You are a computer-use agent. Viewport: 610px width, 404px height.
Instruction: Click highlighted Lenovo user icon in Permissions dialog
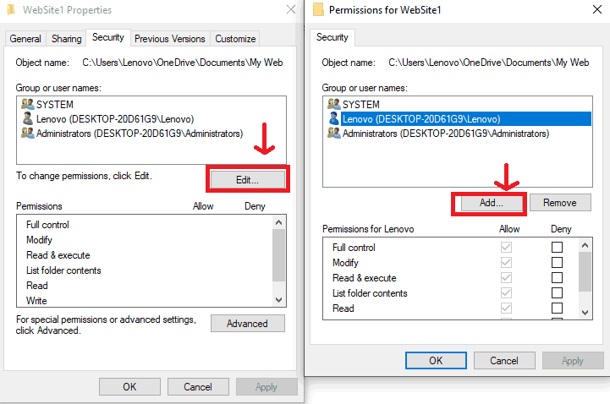pos(333,119)
